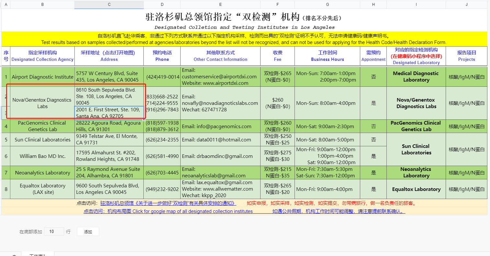Viewport: 490px width, 256px height.
Task: Click phone cell (818)597-1938
Action: click(162, 126)
